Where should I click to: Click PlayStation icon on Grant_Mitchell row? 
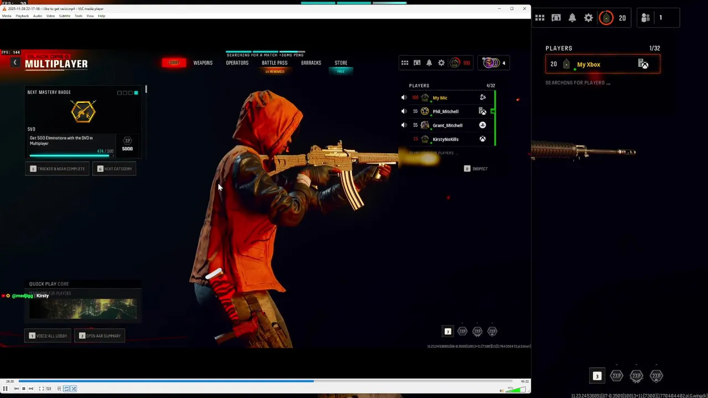click(x=483, y=125)
